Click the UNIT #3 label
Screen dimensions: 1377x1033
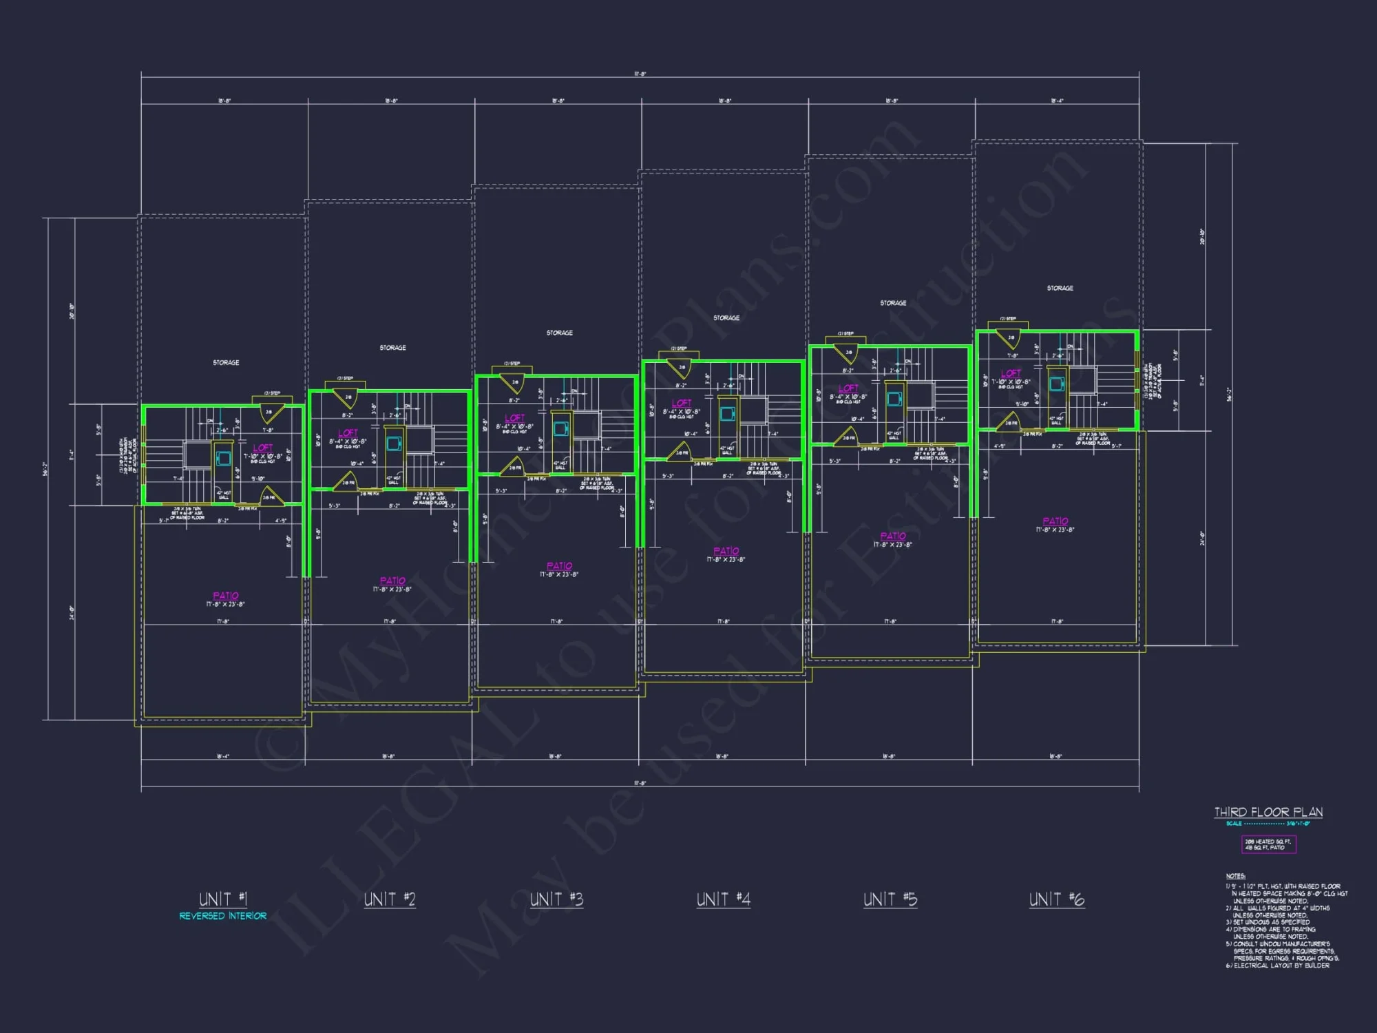pos(556,899)
